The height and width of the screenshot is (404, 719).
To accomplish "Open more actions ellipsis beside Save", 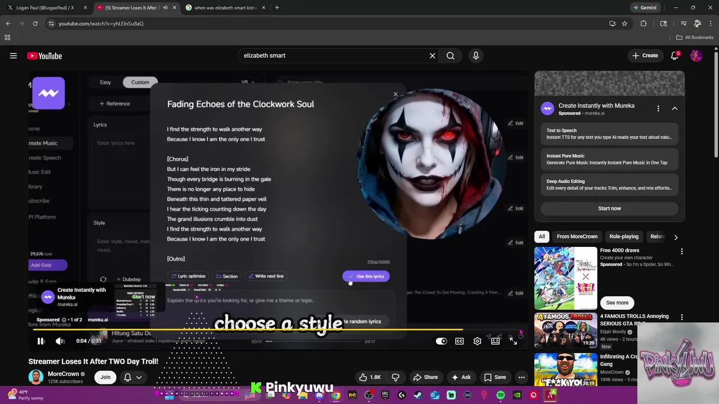I will coord(522,377).
